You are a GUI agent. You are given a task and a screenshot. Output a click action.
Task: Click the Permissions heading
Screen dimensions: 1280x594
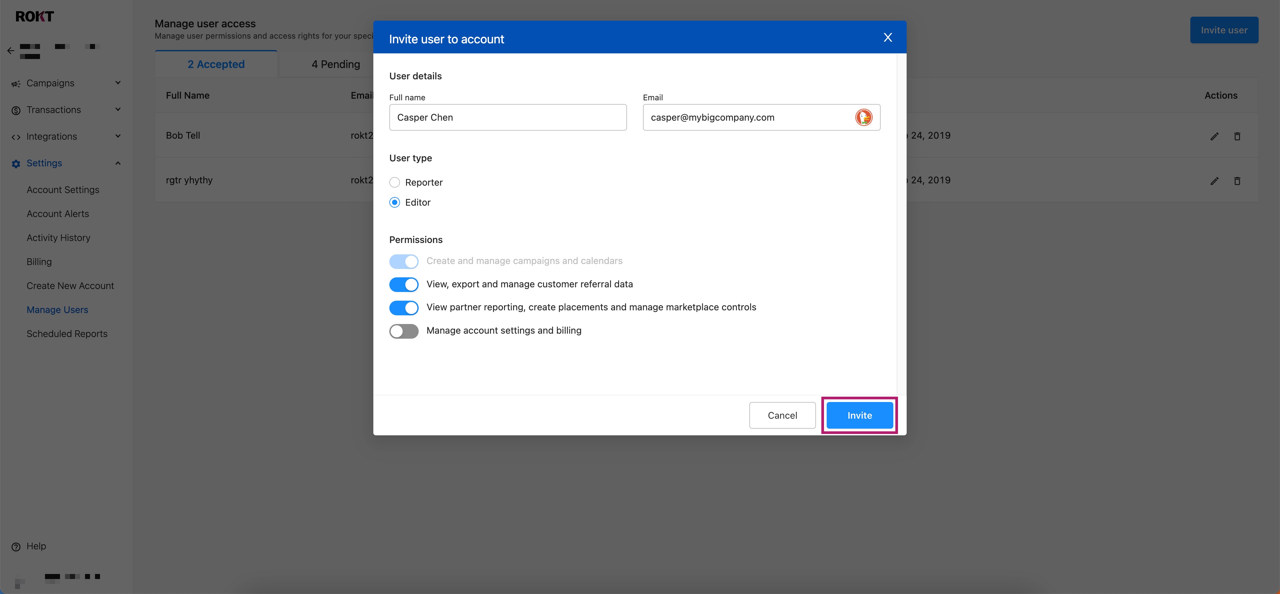tap(415, 240)
